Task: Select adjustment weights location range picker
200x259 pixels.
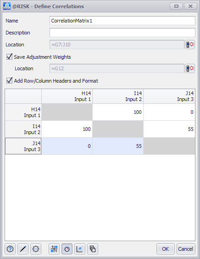Action: pos(190,68)
